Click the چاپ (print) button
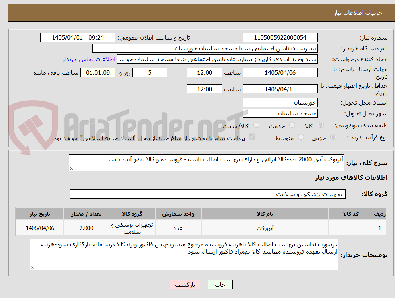This screenshot has width=395, height=298. [220, 285]
